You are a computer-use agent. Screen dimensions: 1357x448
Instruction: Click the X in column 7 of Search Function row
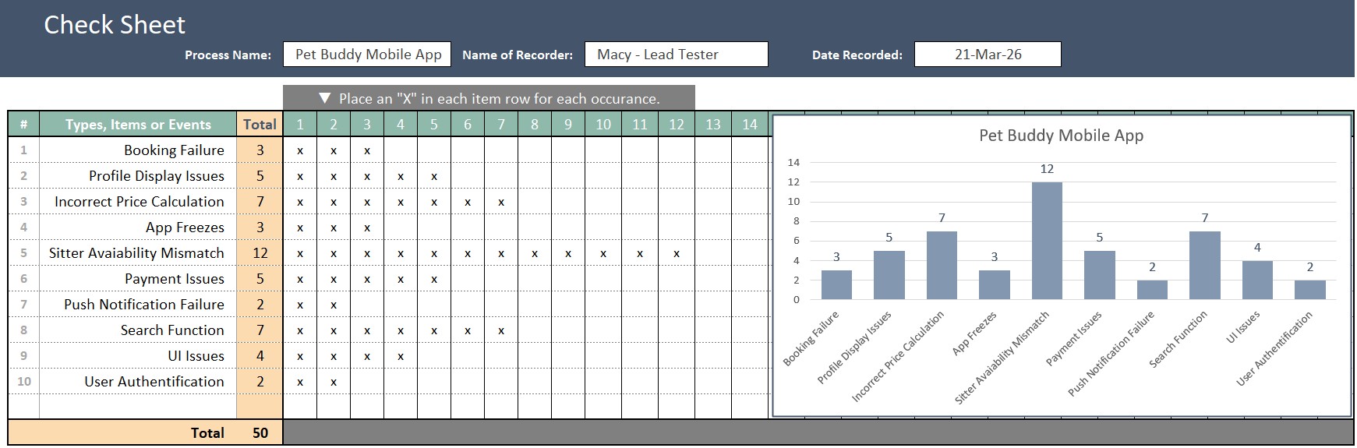(501, 331)
